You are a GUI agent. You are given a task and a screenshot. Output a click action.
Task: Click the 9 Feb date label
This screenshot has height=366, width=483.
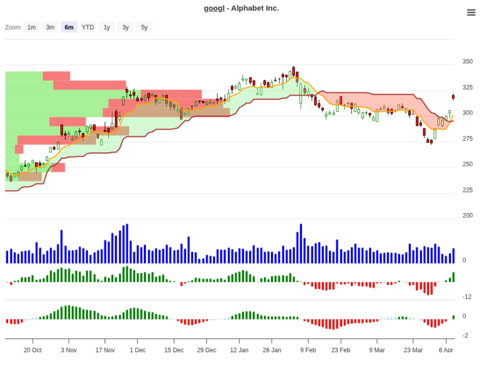click(308, 350)
